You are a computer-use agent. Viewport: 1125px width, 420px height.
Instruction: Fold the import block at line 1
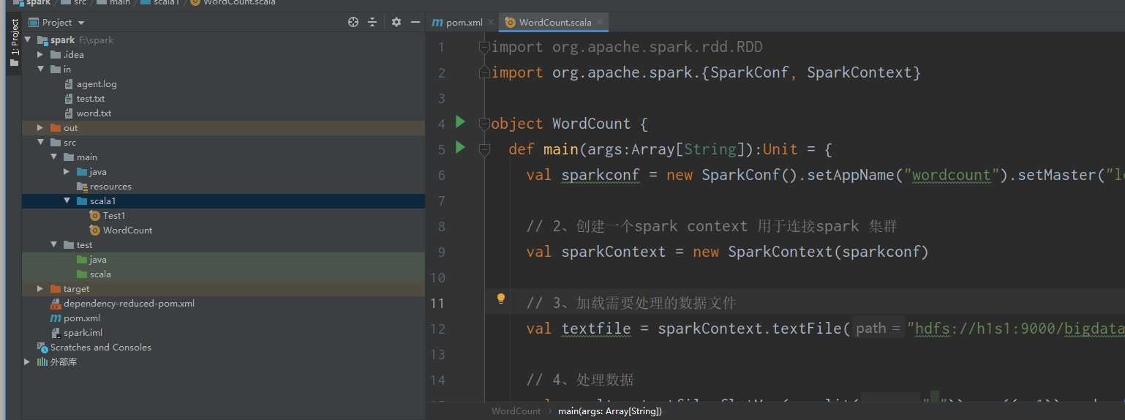point(484,48)
